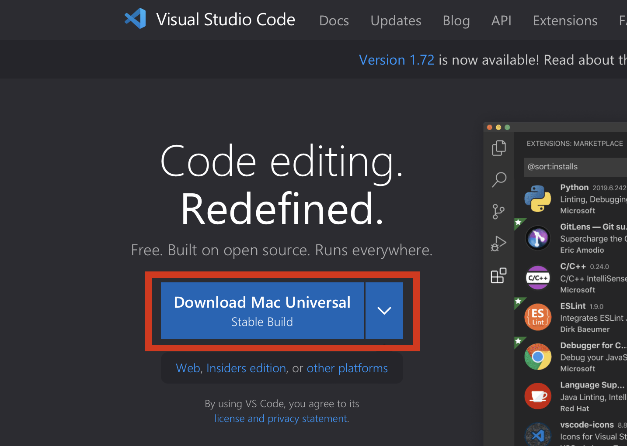Click the Visual Studio Code logo icon
The image size is (627, 446).
pyautogui.click(x=135, y=19)
